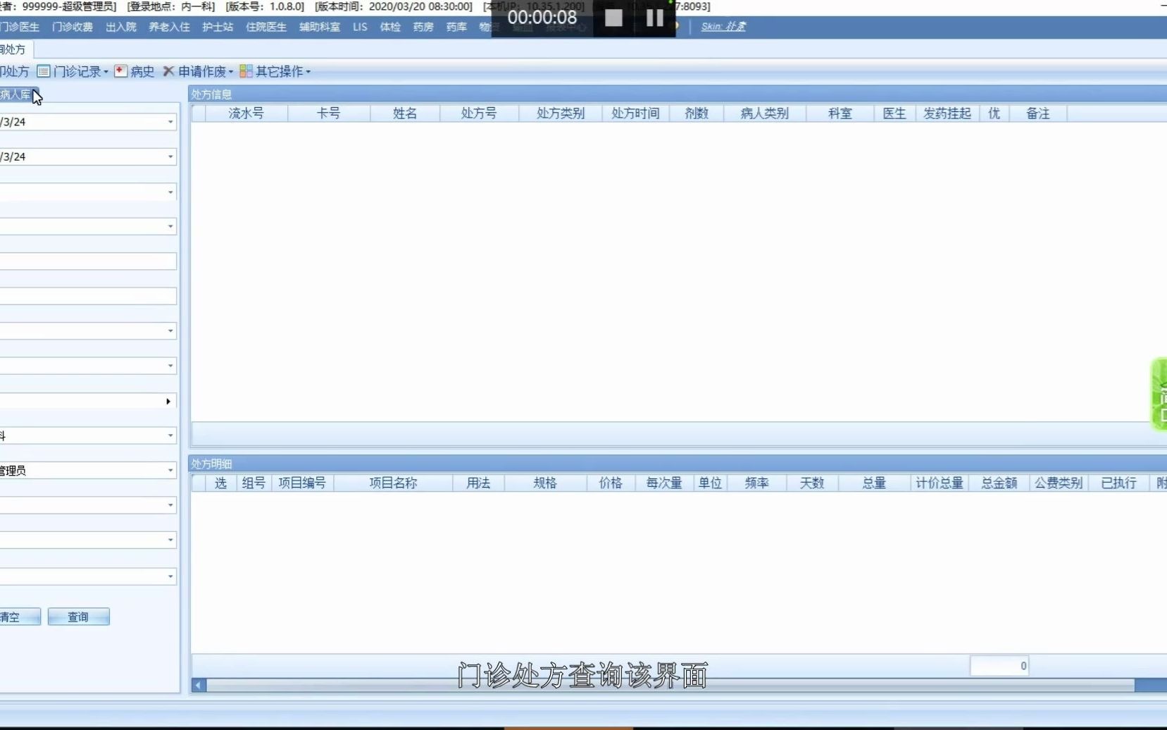Screen dimensions: 1167x730
Task: Click the 规格 column header
Action: (x=545, y=483)
